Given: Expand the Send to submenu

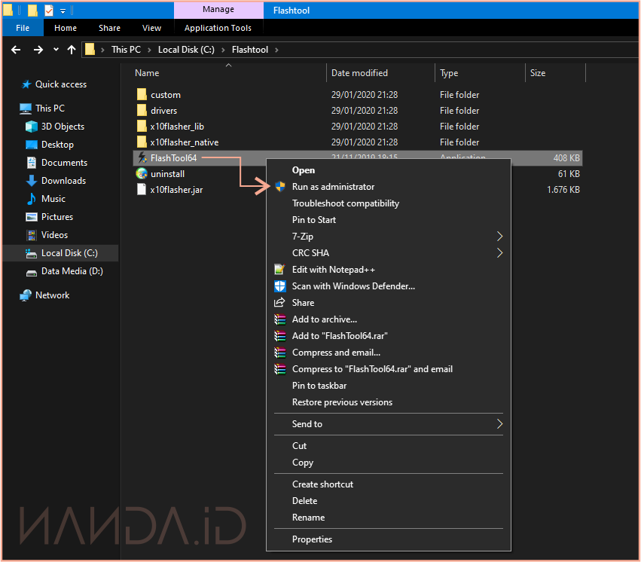Looking at the screenshot, I should (499, 424).
